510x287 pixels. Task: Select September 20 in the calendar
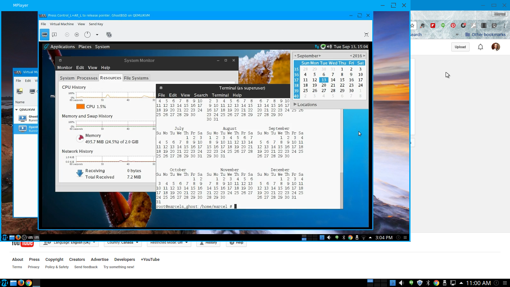[x=324, y=85]
